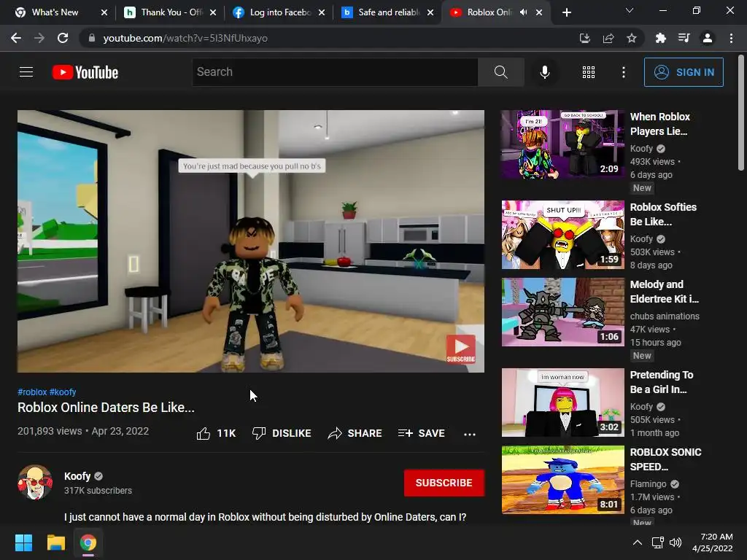Bookmark this tab with star icon

pyautogui.click(x=632, y=38)
